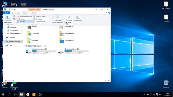
Task: Select Список layout option
Action: point(25,19)
